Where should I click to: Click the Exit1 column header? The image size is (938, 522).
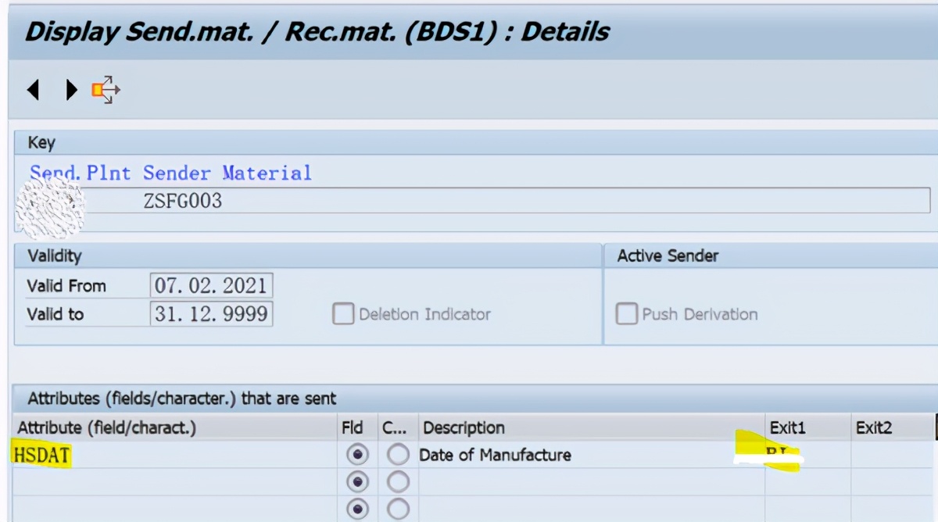pyautogui.click(x=787, y=427)
